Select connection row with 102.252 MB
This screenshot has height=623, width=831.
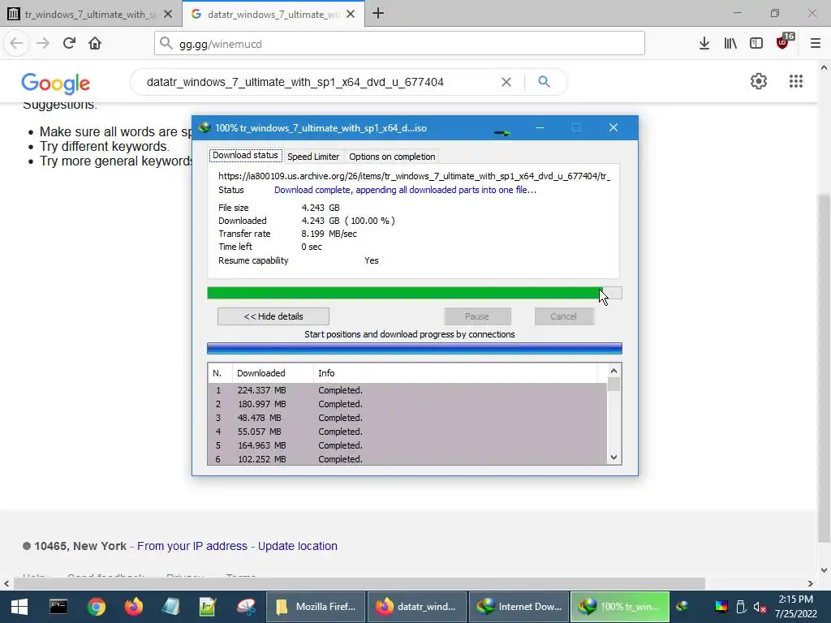tap(407, 459)
